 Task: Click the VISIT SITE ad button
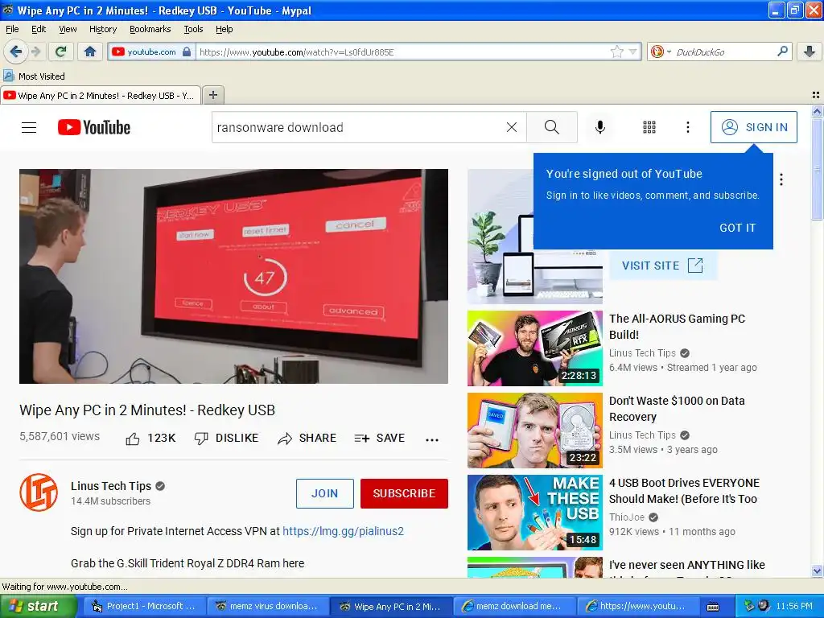(x=662, y=266)
